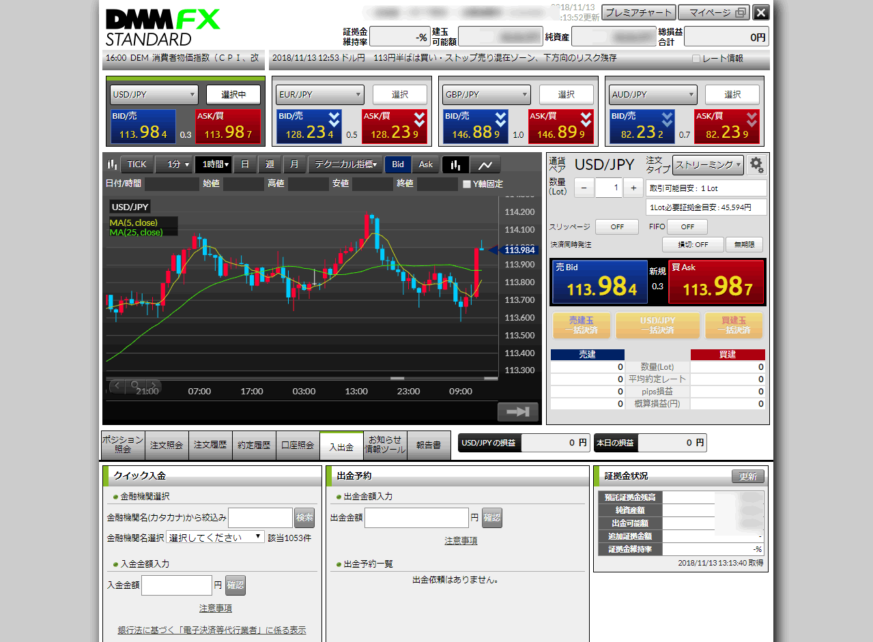Open the 約定履歴 tab
The height and width of the screenshot is (642, 873).
tap(254, 446)
